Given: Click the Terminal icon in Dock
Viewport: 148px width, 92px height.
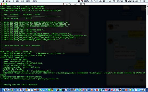Looking at the screenshot, I should (x=63, y=90).
